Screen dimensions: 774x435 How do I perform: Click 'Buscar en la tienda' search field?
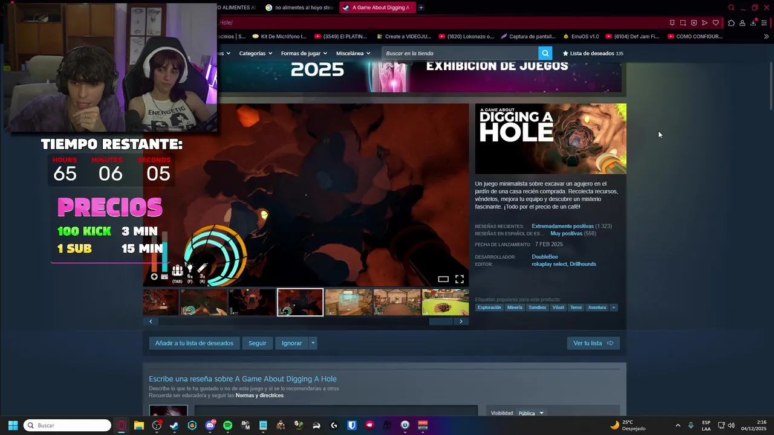coord(460,53)
